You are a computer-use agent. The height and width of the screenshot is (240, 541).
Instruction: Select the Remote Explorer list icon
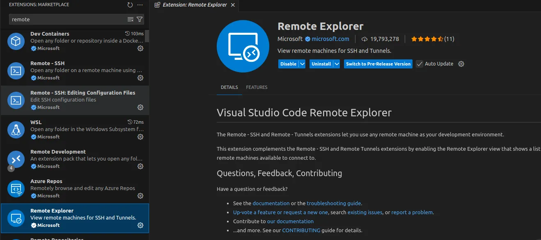[x=16, y=218]
